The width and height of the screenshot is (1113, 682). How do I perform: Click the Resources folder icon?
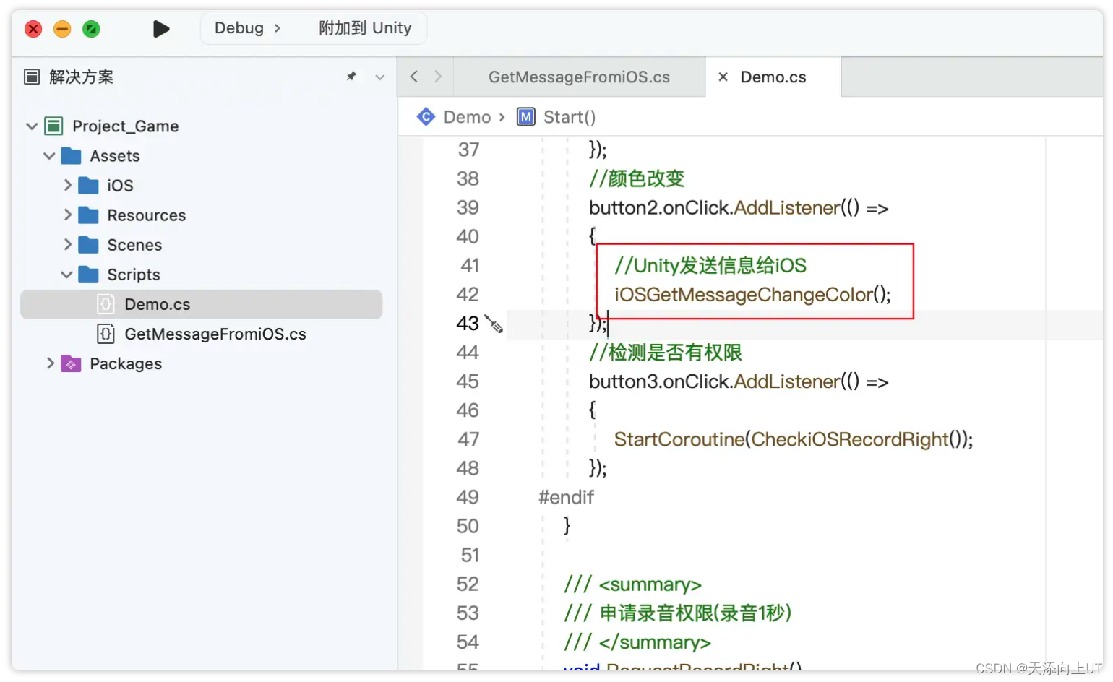(88, 215)
